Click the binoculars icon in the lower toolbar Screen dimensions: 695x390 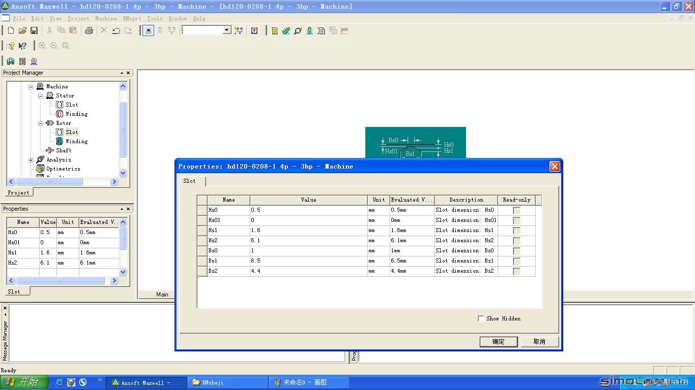click(10, 61)
